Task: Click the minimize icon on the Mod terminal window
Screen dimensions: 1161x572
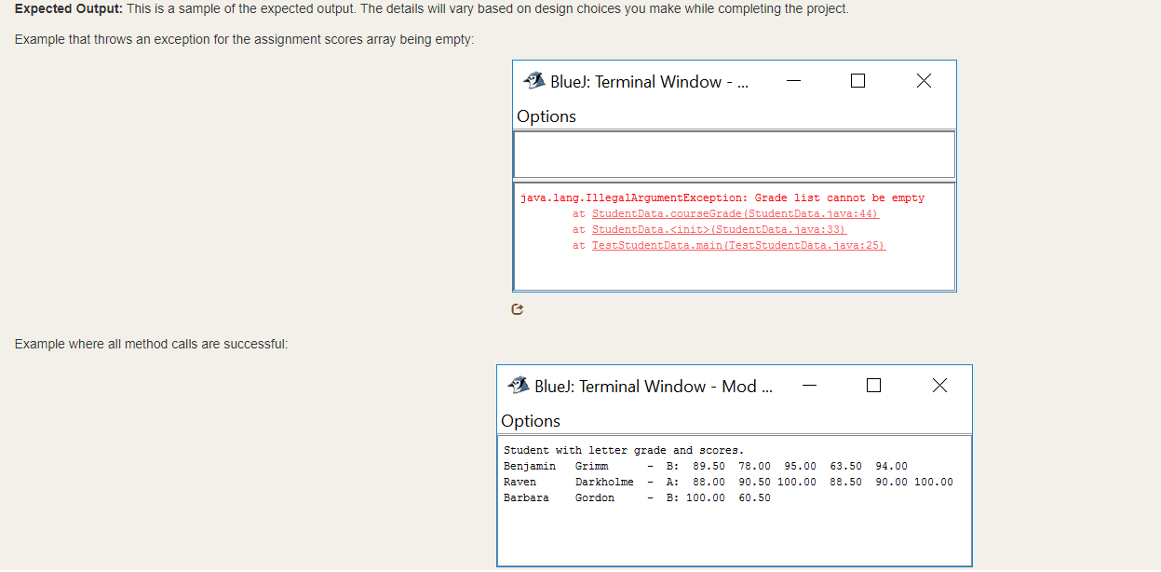Action: [x=809, y=385]
